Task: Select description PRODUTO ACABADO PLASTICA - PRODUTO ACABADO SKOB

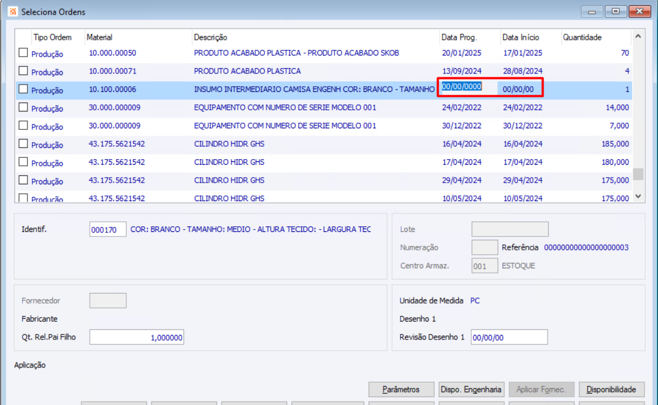Action: point(296,53)
